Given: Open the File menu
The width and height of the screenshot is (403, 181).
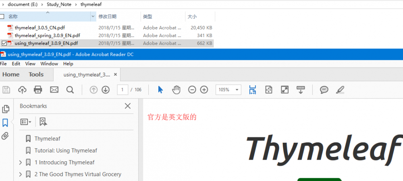Looking at the screenshot, I should pos(3,64).
